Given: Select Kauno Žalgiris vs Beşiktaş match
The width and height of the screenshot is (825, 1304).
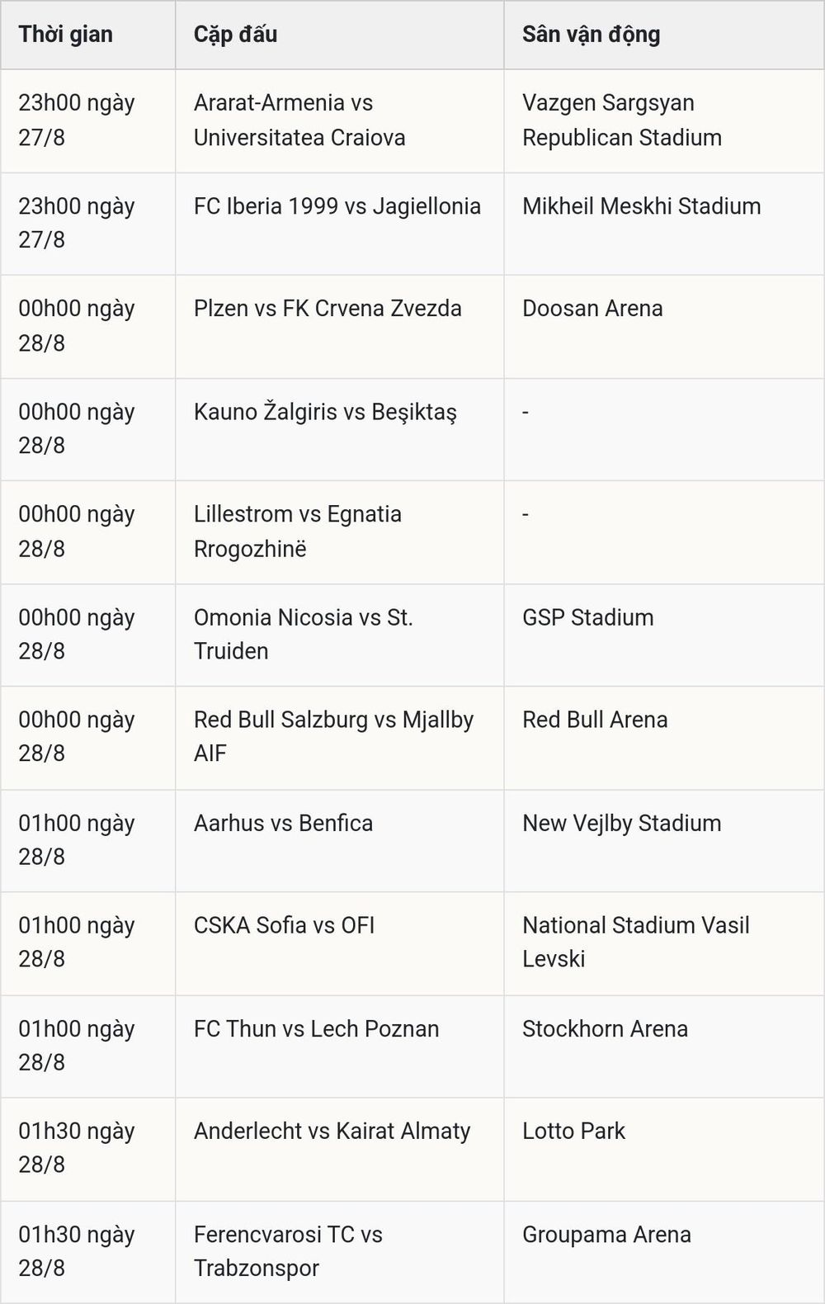Looking at the screenshot, I should tap(325, 412).
